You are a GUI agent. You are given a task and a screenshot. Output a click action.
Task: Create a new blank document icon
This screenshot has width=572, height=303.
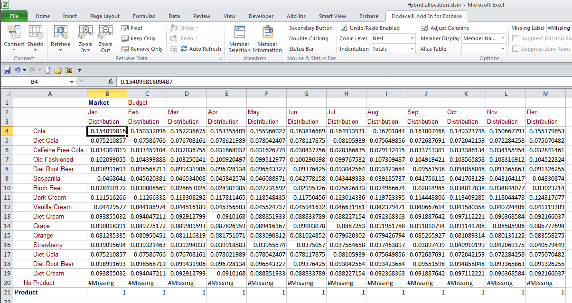pyautogui.click(x=47, y=70)
